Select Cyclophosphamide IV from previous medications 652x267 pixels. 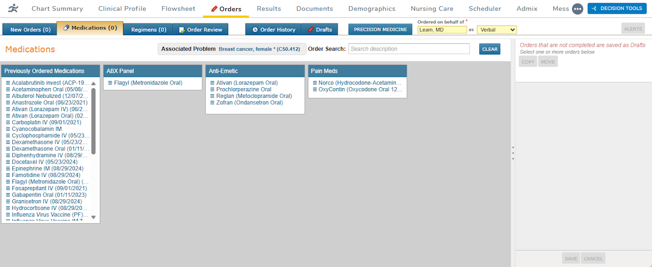tap(51, 136)
